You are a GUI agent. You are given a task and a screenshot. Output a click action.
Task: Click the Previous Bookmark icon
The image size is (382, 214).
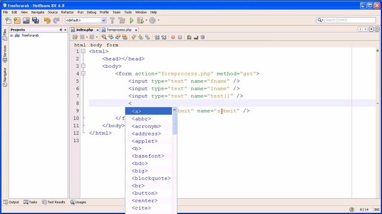(134, 37)
